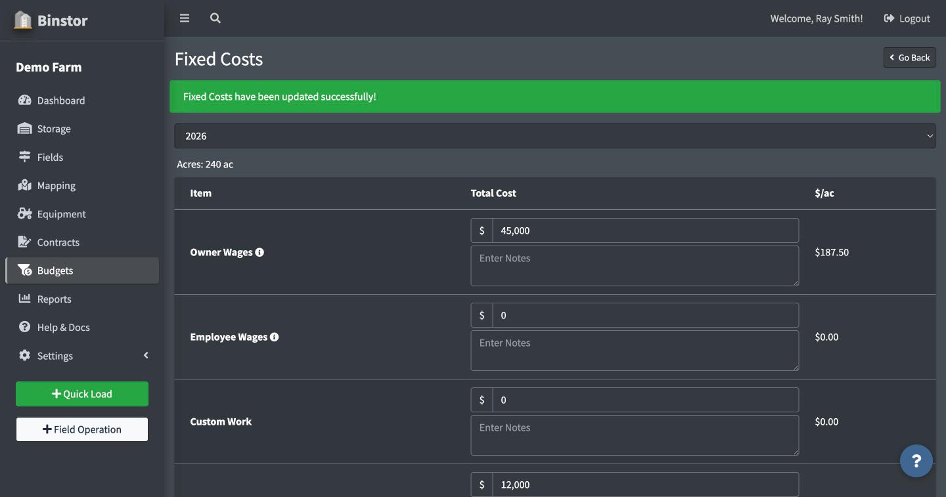Click the Help & Docs question icon
946x497 pixels.
point(25,326)
